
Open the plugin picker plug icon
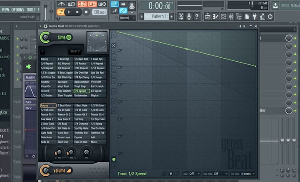point(255,17)
